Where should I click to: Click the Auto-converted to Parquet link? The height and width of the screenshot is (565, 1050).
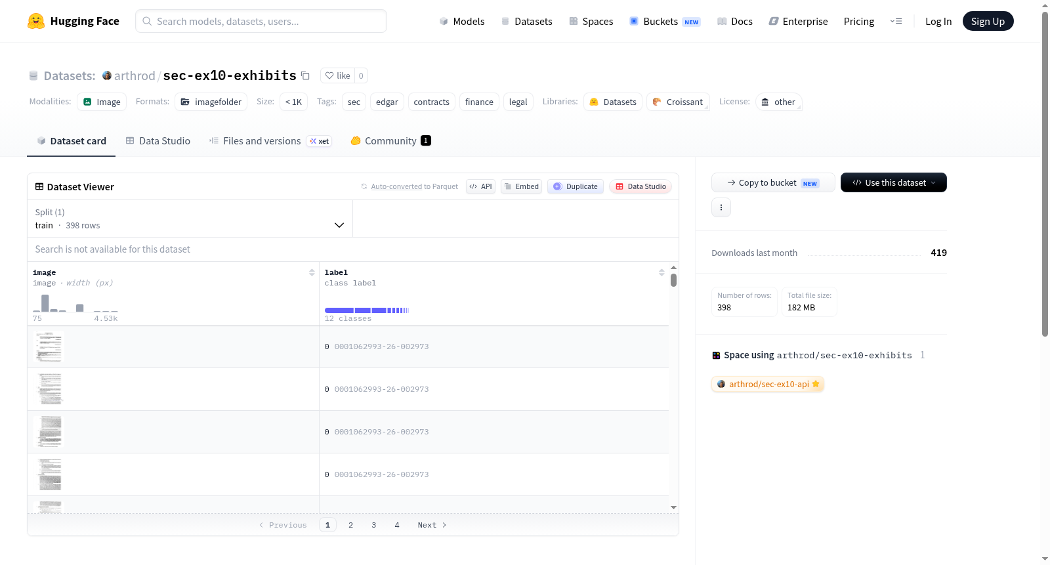pos(414,186)
